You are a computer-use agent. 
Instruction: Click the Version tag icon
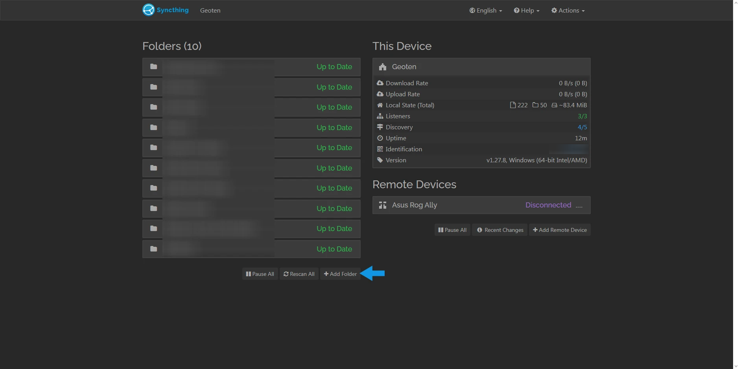(380, 160)
